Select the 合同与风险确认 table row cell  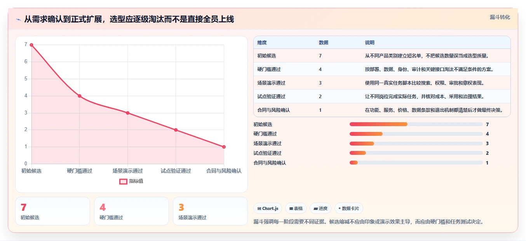tap(273, 110)
